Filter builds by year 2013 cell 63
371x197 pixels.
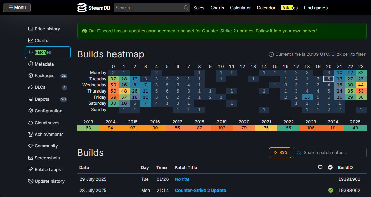88,128
